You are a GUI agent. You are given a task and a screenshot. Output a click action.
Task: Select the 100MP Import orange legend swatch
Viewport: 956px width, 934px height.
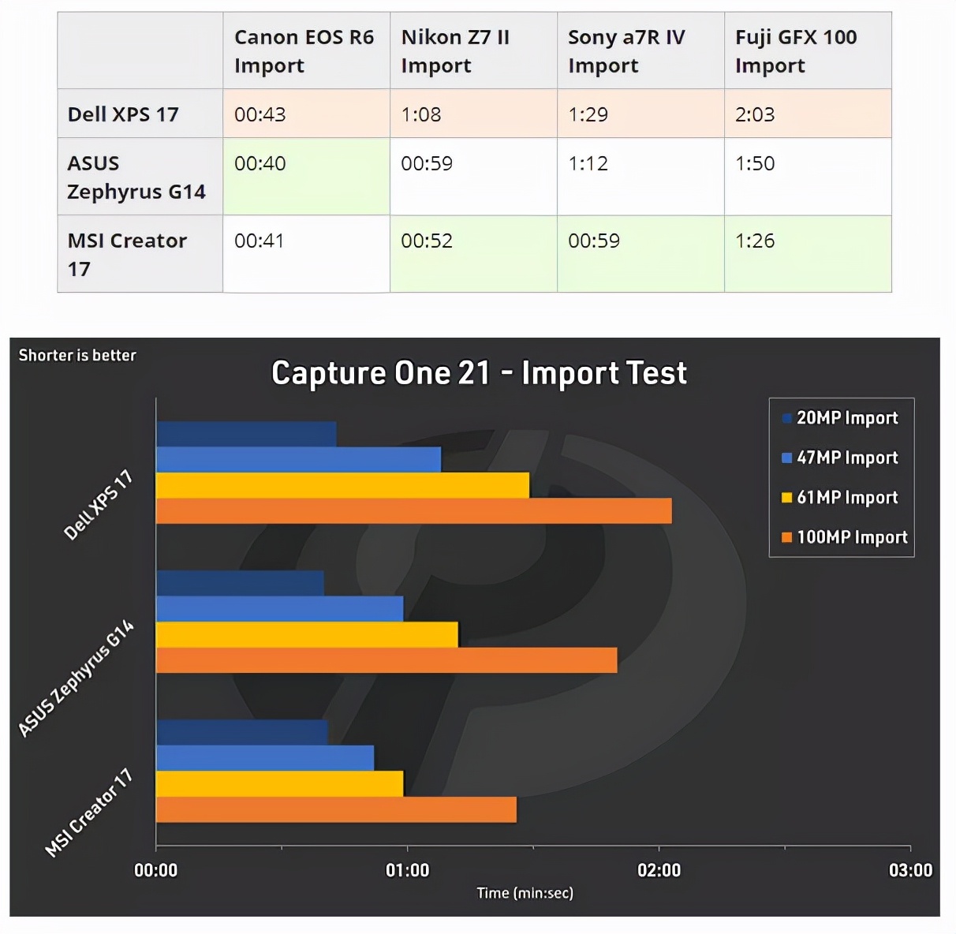[786, 537]
